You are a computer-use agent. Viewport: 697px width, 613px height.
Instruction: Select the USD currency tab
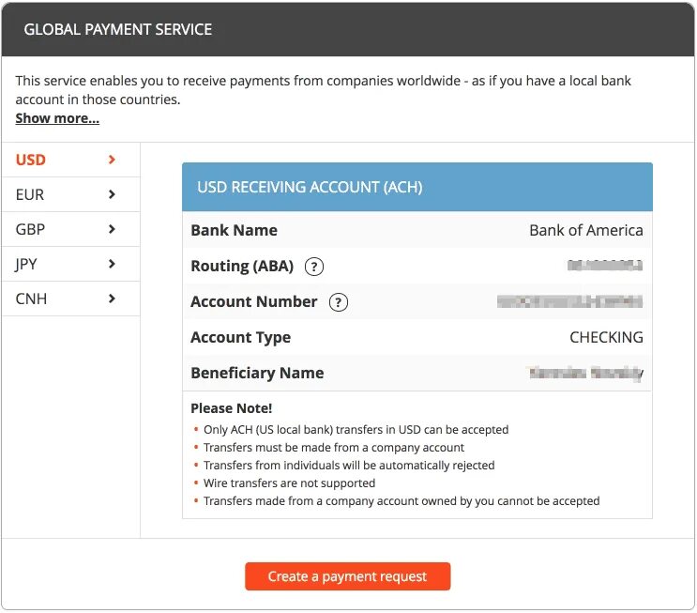pyautogui.click(x=31, y=160)
